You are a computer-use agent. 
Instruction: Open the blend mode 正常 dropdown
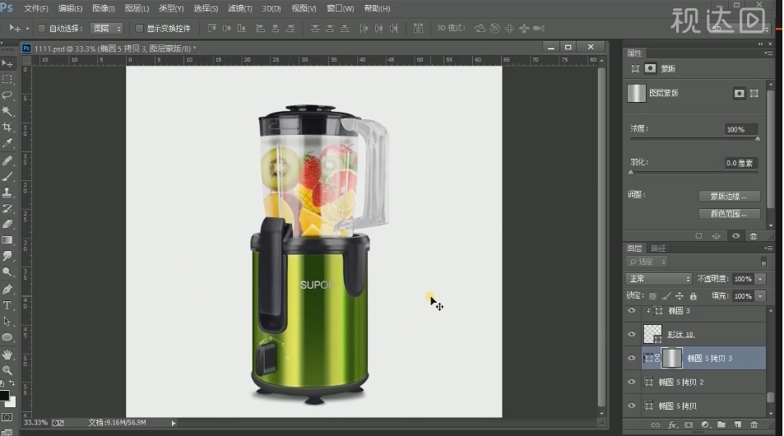coord(658,279)
